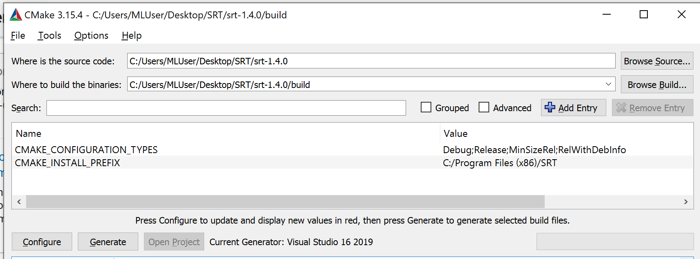Click the value C:/Program Files (x86)/SRT

click(x=500, y=163)
